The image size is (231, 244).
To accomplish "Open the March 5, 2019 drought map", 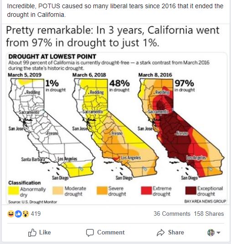I will [51, 128].
